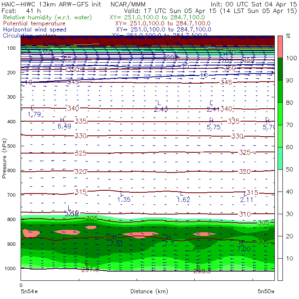
Task: Click the '%' unit label above colorbar
Action: click(288, 36)
